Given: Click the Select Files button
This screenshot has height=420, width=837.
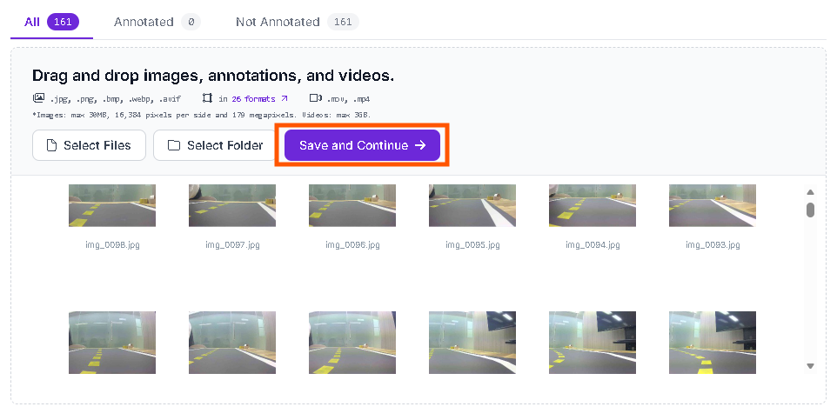Looking at the screenshot, I should click(x=89, y=145).
